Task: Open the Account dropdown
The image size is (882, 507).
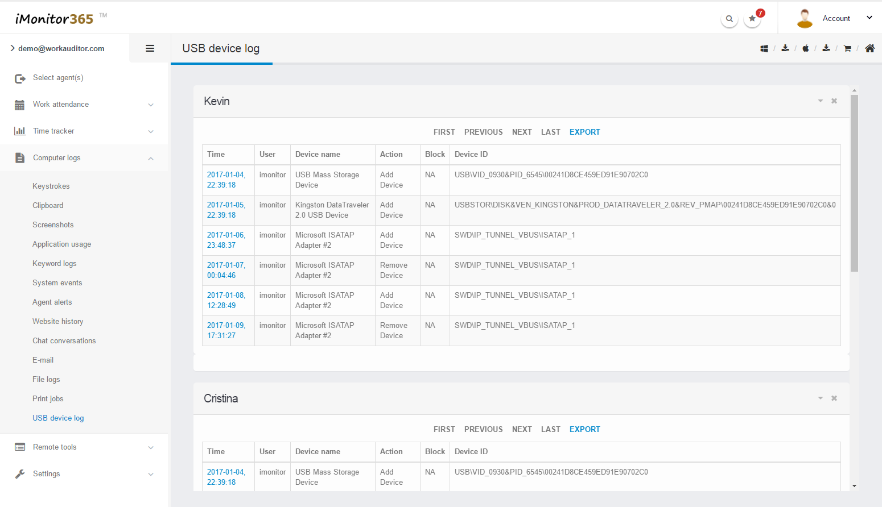Action: (835, 19)
